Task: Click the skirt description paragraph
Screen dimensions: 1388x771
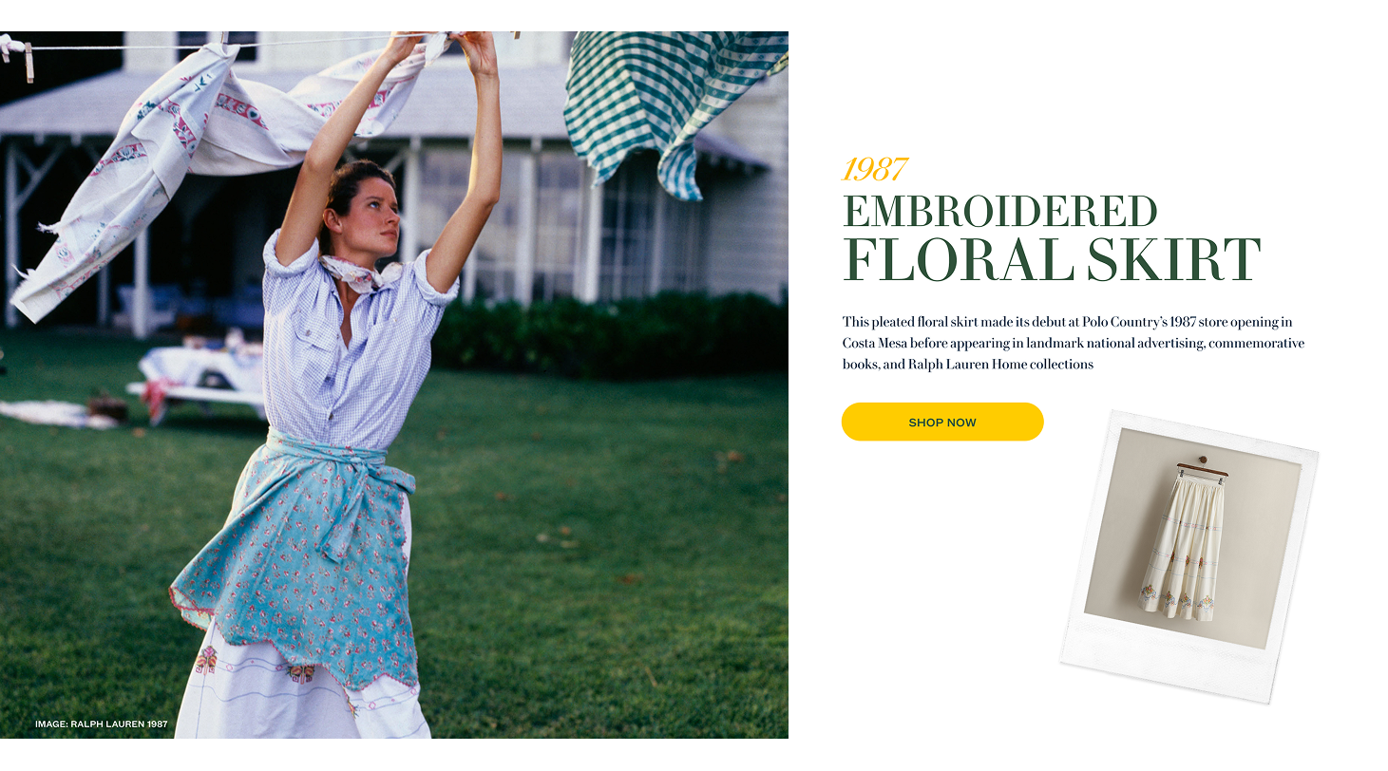Action: coord(1074,343)
